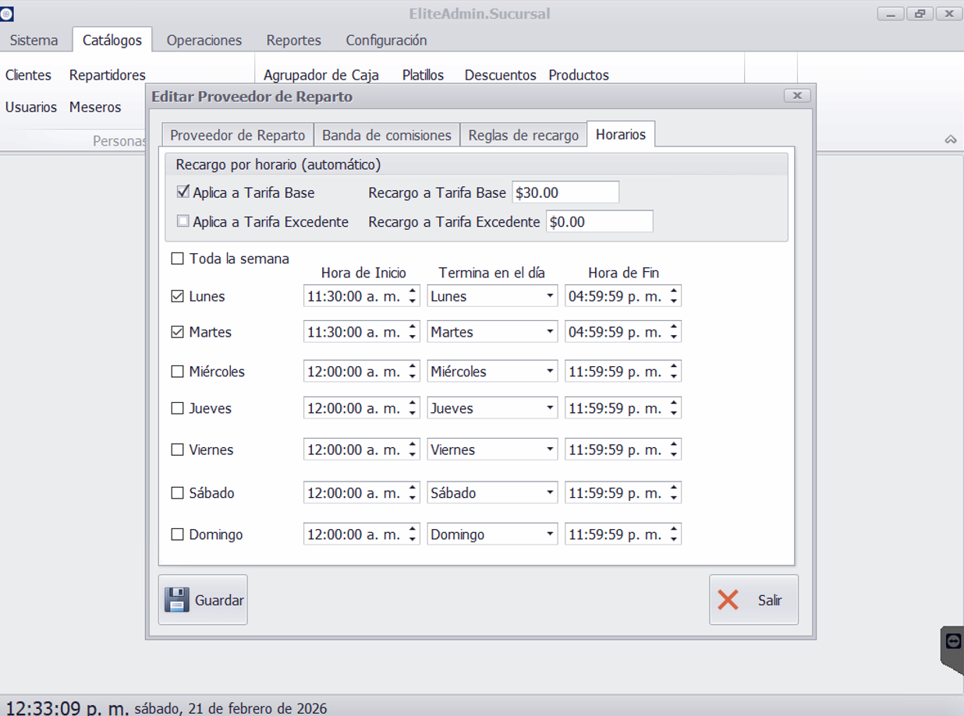The height and width of the screenshot is (716, 964).
Task: Open the Domingo end-day combo box
Action: click(x=550, y=534)
